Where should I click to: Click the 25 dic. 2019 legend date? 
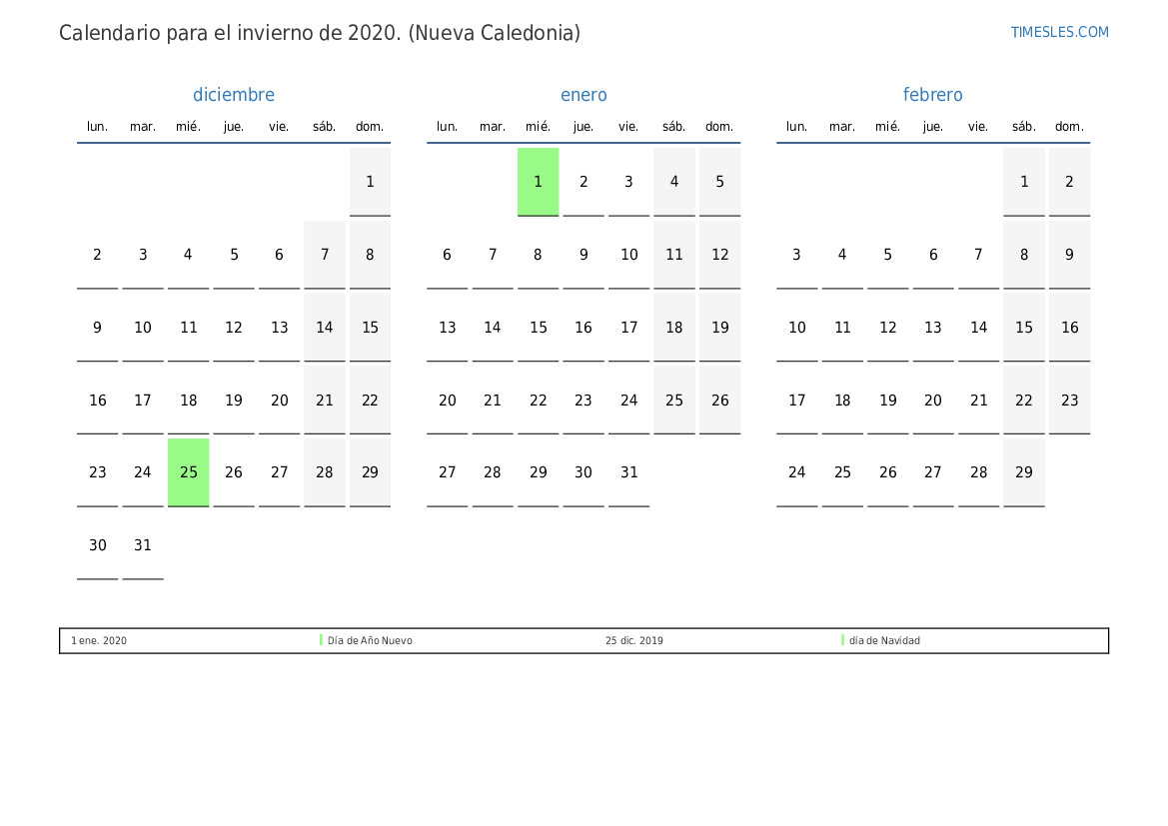point(633,640)
